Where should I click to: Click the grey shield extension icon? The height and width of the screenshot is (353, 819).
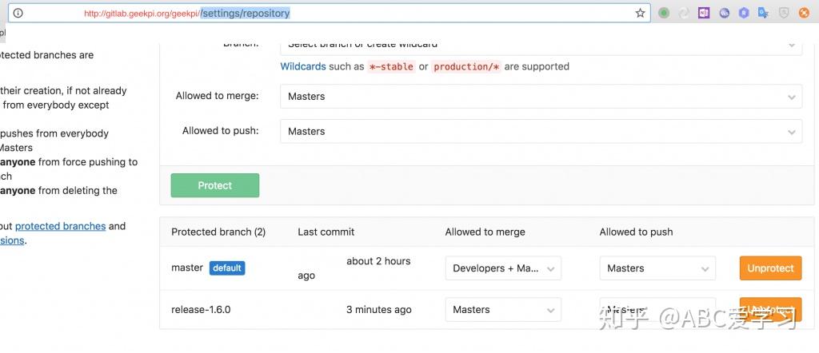[x=784, y=13]
